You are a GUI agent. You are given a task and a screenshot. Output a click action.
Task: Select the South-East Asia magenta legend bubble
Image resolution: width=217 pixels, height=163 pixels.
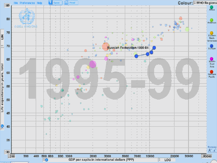pos(212,59)
